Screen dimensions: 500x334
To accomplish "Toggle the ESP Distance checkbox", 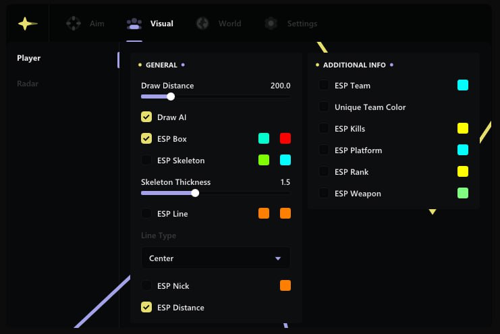I will click(x=146, y=308).
